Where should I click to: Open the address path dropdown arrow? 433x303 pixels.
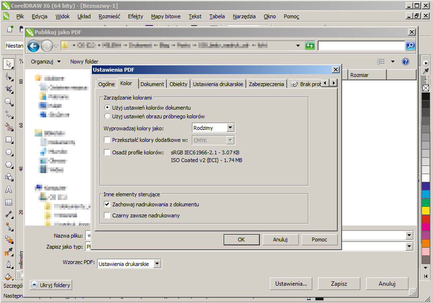(x=298, y=46)
